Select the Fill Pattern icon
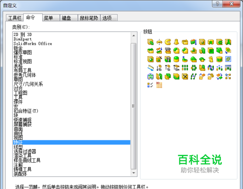This screenshot has height=189, width=243. tap(151, 76)
